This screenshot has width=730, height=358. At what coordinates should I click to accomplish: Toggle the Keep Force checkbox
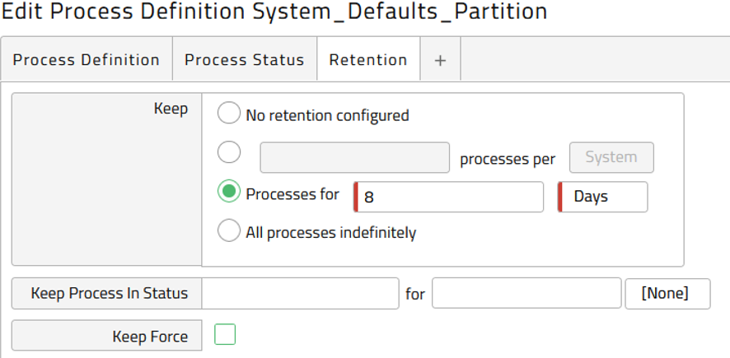point(225,334)
